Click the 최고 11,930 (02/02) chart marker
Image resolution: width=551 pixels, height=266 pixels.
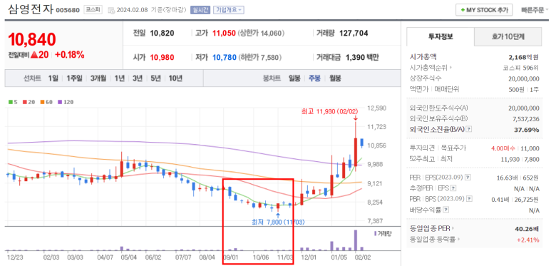329,111
